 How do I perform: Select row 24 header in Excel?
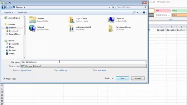[2, 101]
